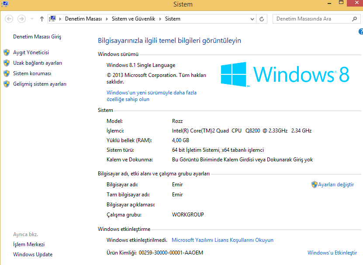Open Denetim Masası Giriş link
The width and height of the screenshot is (363, 265).
(x=37, y=37)
